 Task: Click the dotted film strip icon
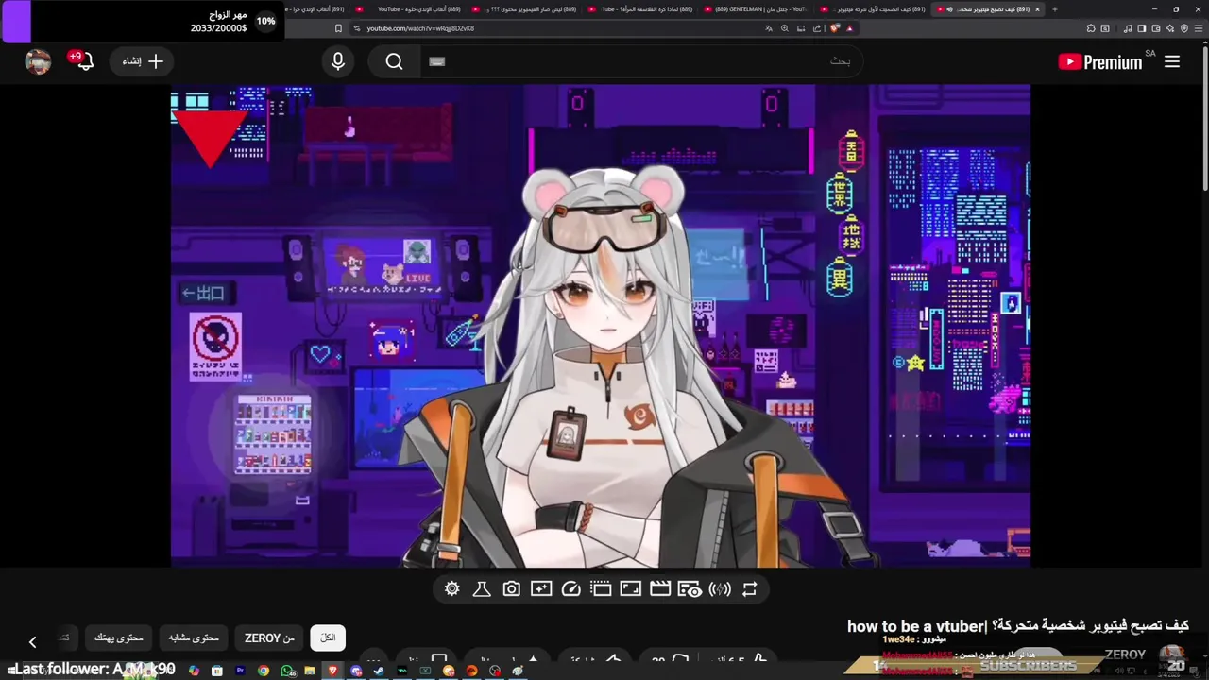click(601, 589)
